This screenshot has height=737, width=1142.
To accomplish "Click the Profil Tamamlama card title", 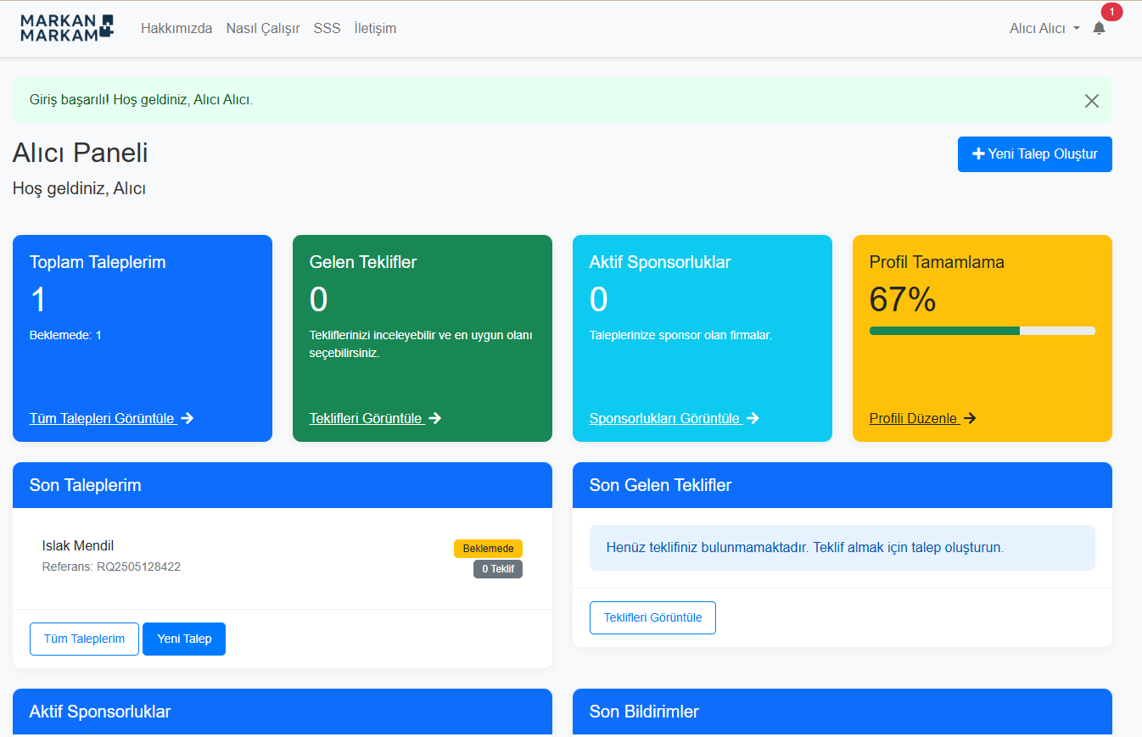I will (937, 262).
